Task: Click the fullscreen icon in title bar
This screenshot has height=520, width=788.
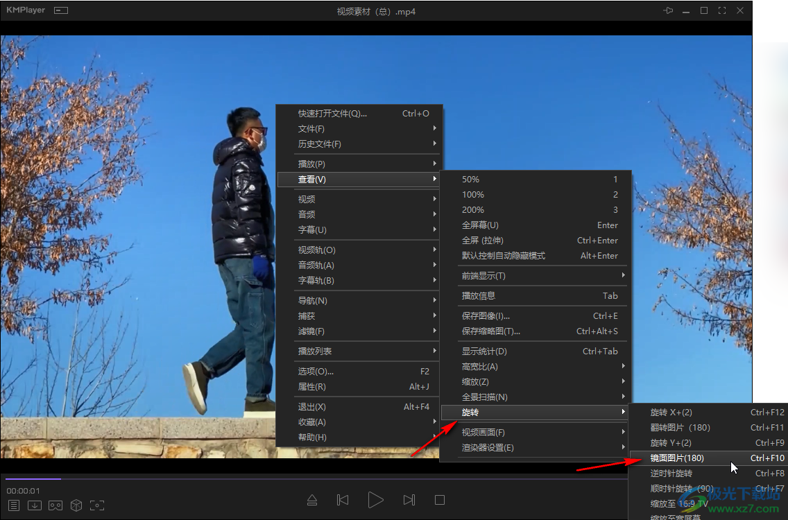Action: point(722,10)
